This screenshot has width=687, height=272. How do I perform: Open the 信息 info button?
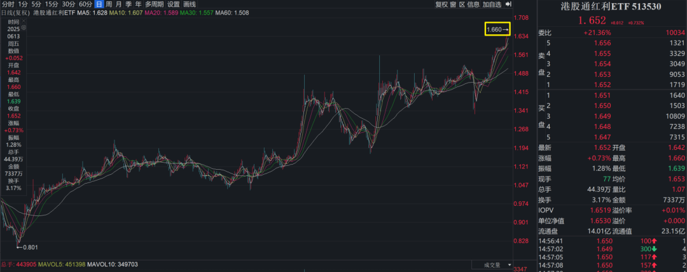[473, 4]
